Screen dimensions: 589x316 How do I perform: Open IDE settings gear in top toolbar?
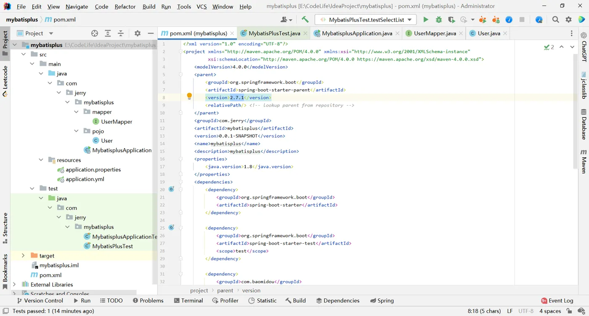[569, 19]
